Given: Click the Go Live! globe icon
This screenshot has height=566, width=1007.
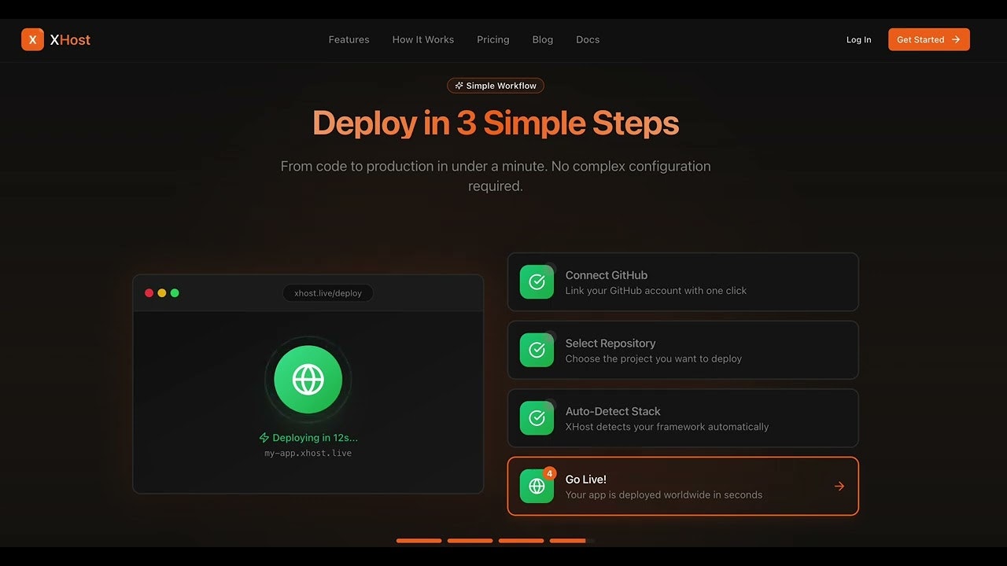Looking at the screenshot, I should click(x=537, y=486).
